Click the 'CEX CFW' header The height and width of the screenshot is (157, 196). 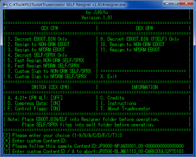tap(49, 28)
